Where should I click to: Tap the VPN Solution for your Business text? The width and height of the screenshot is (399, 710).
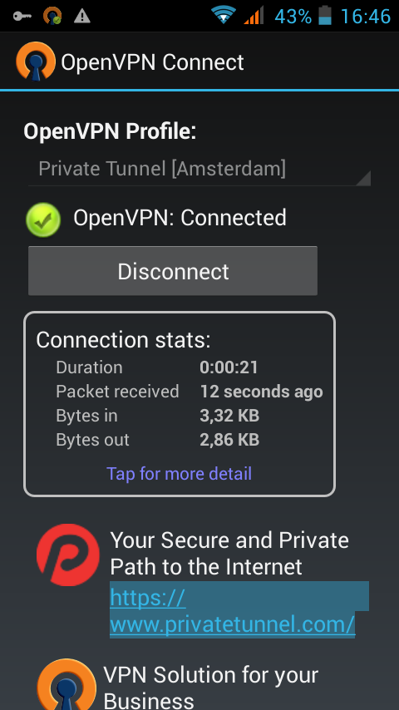(x=211, y=687)
